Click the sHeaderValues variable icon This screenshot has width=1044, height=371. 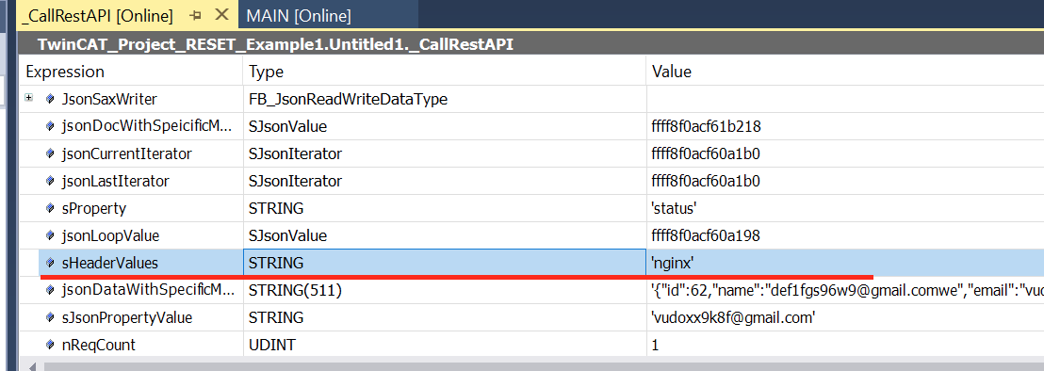pos(50,263)
